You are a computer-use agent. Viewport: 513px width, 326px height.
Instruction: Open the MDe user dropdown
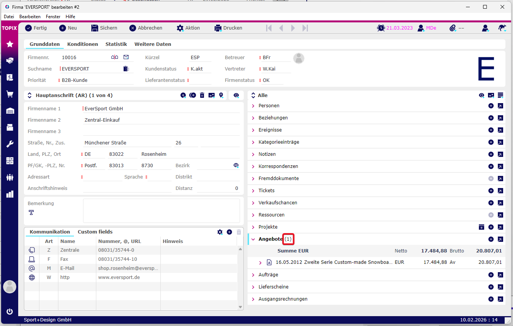coord(427,28)
